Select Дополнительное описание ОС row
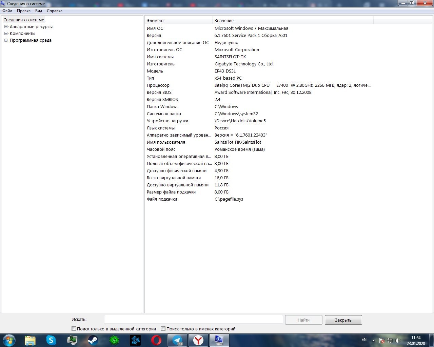The image size is (434, 347). click(x=259, y=42)
